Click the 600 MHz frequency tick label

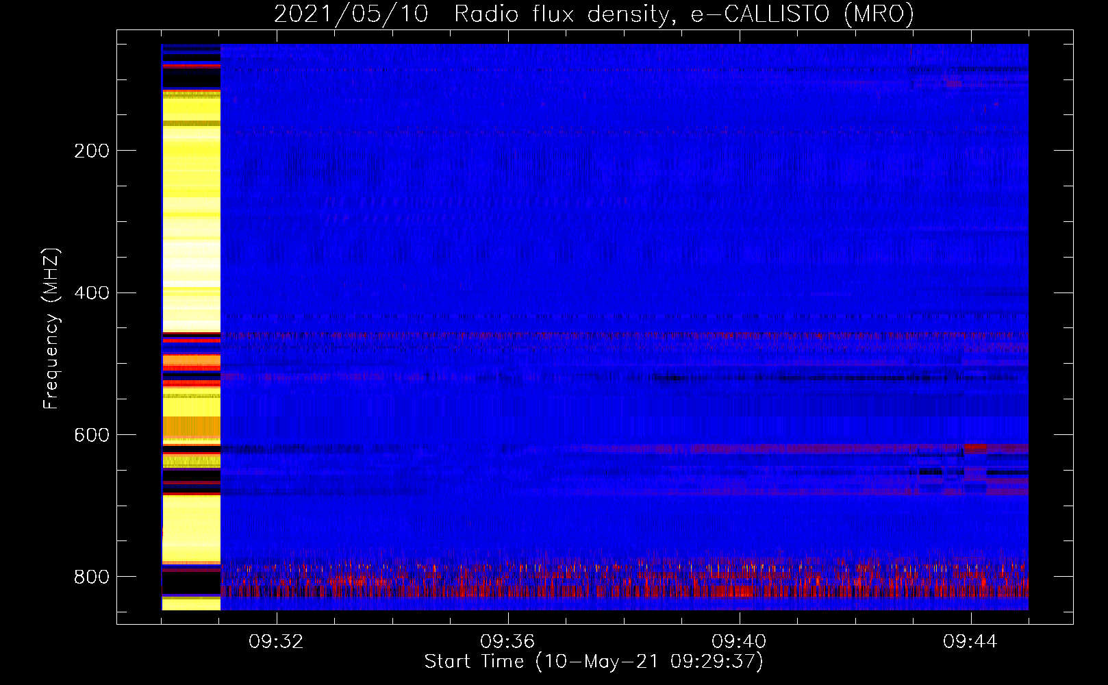tap(92, 436)
